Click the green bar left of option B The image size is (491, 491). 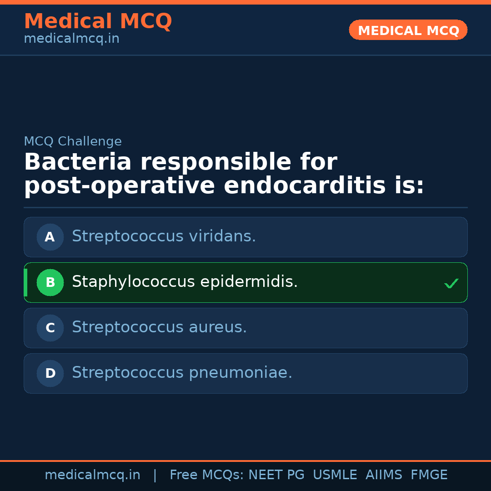click(x=25, y=282)
